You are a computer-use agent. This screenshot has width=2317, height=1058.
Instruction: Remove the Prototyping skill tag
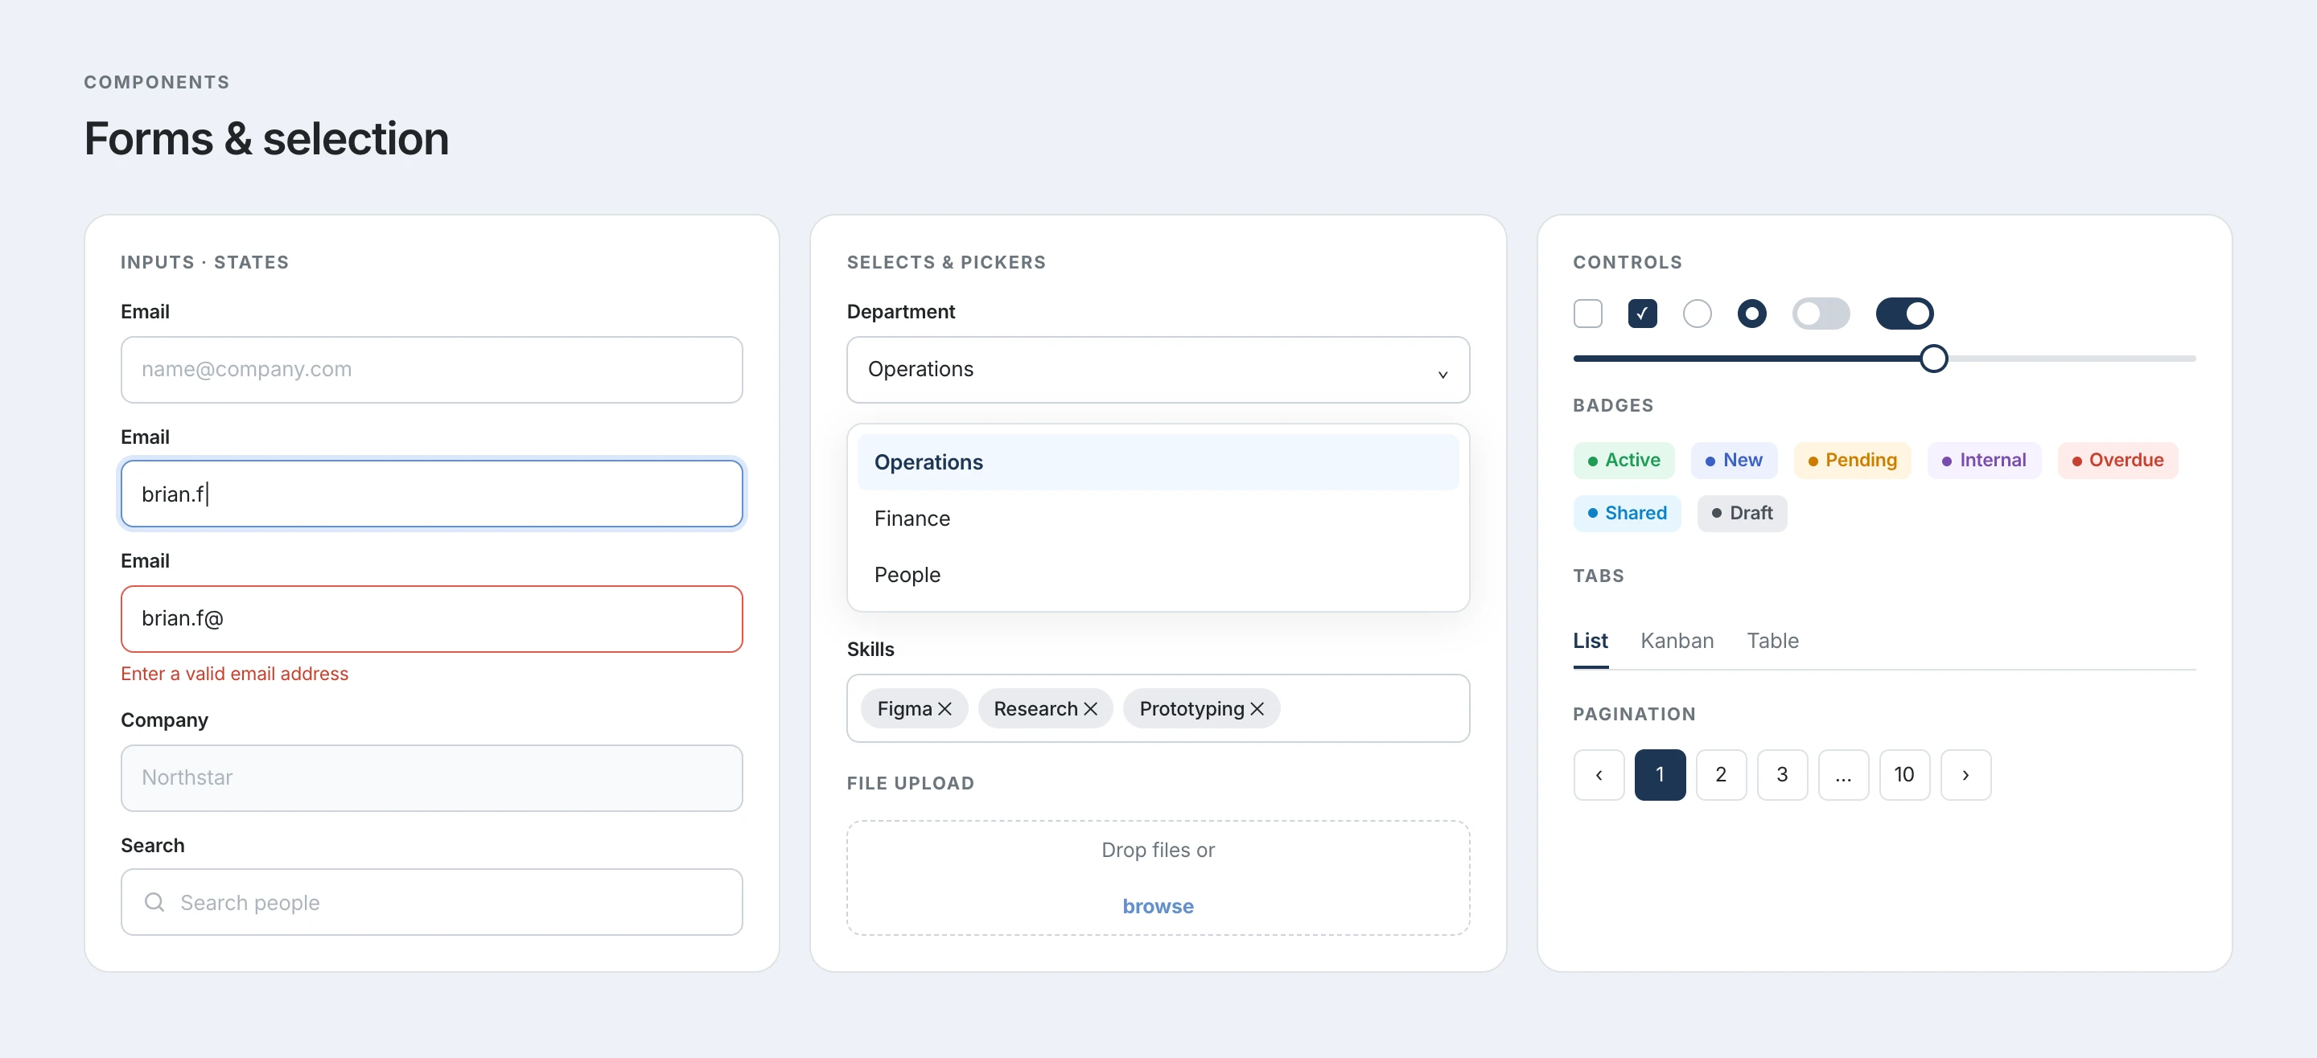click(x=1257, y=709)
